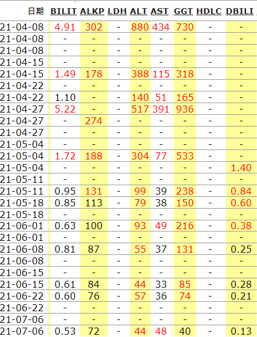
Task: Select ALKP value 188
Action: pos(94,156)
